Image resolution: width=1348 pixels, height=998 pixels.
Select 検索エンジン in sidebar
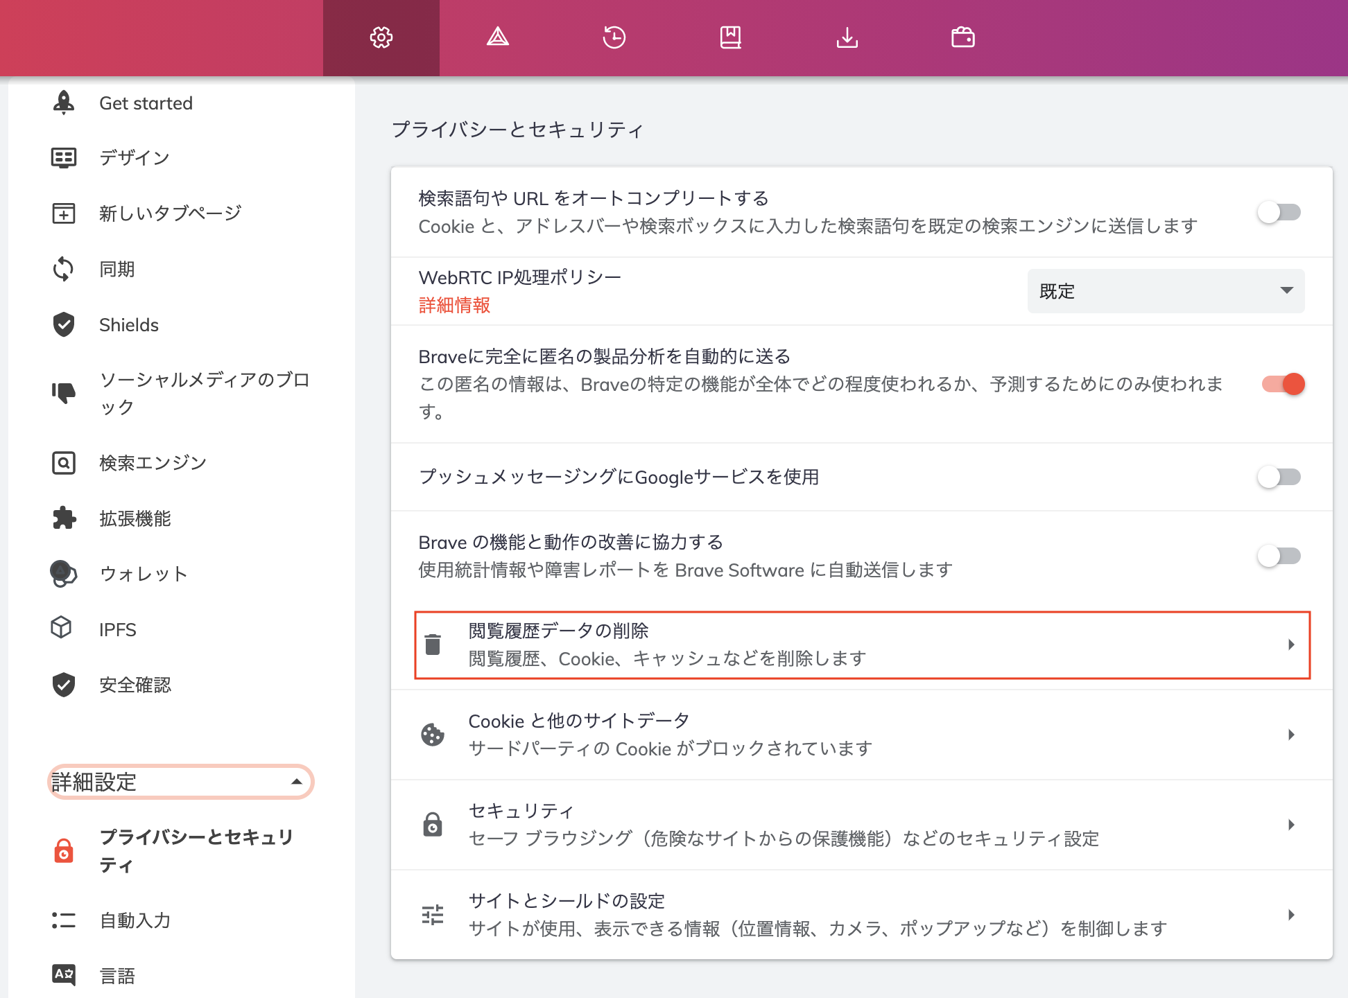pyautogui.click(x=153, y=463)
